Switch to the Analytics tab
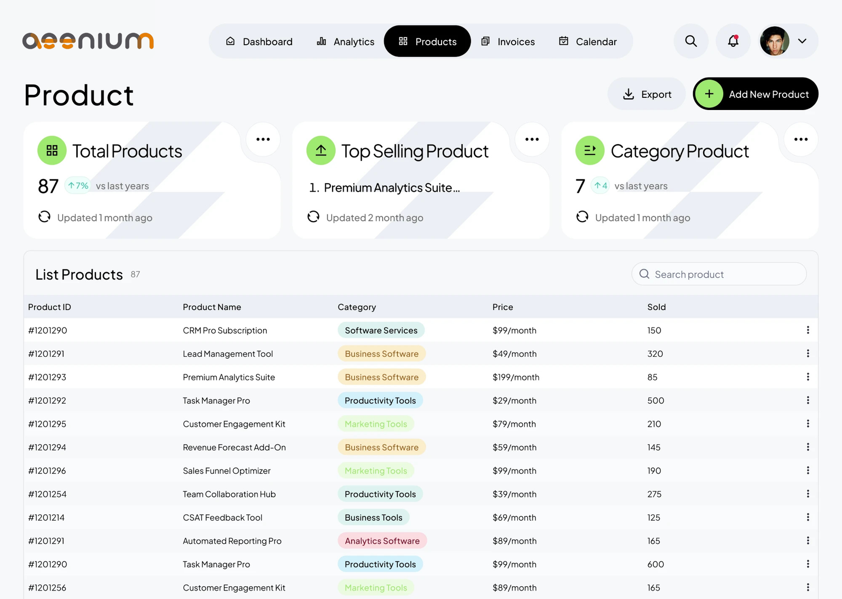Viewport: 842px width, 599px height. [x=346, y=42]
